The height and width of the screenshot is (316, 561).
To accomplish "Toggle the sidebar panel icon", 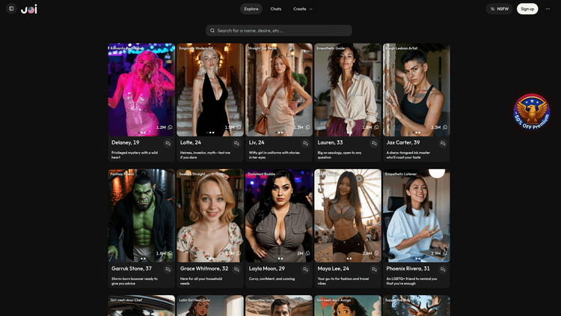I will tap(11, 8).
